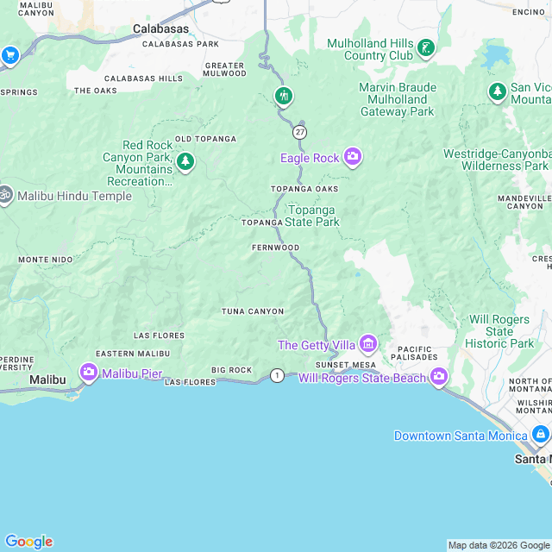The image size is (552, 552).
Task: Click the reservoir lake near Encino
Action: [x=494, y=55]
